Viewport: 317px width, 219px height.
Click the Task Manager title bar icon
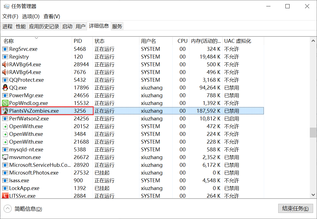point(6,6)
